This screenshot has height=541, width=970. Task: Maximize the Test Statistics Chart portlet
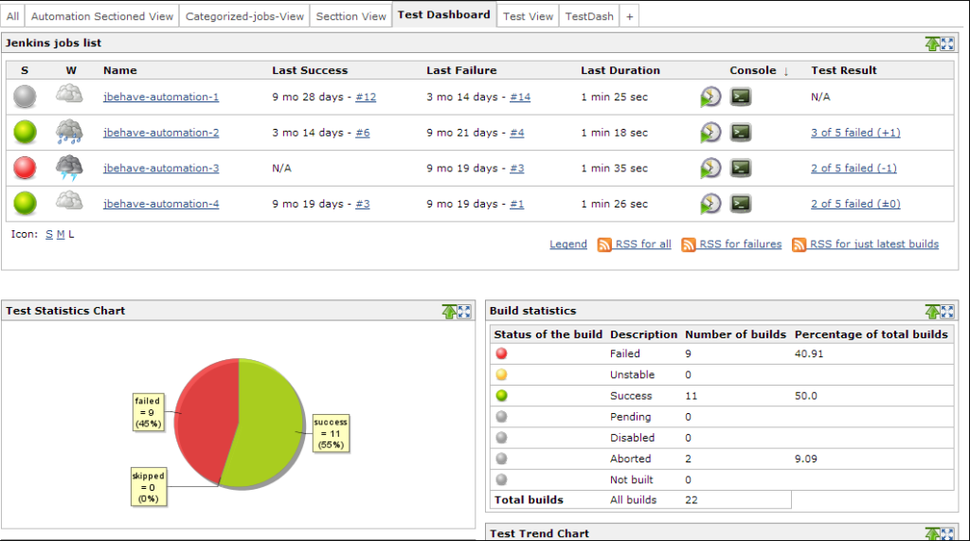click(x=464, y=312)
